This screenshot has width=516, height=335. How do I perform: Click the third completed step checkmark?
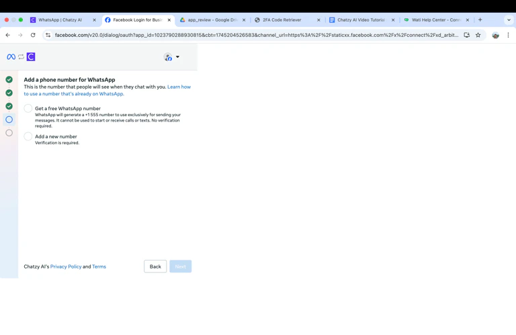point(9,106)
